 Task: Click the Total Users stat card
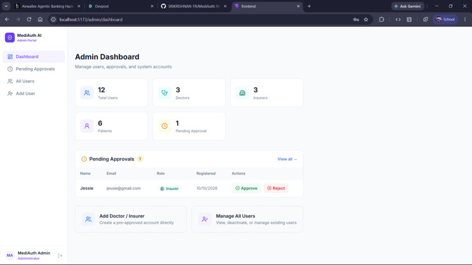pos(111,92)
